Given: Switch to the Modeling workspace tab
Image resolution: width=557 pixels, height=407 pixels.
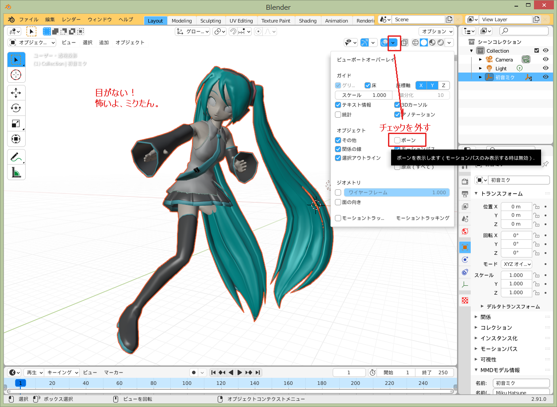Looking at the screenshot, I should click(182, 21).
